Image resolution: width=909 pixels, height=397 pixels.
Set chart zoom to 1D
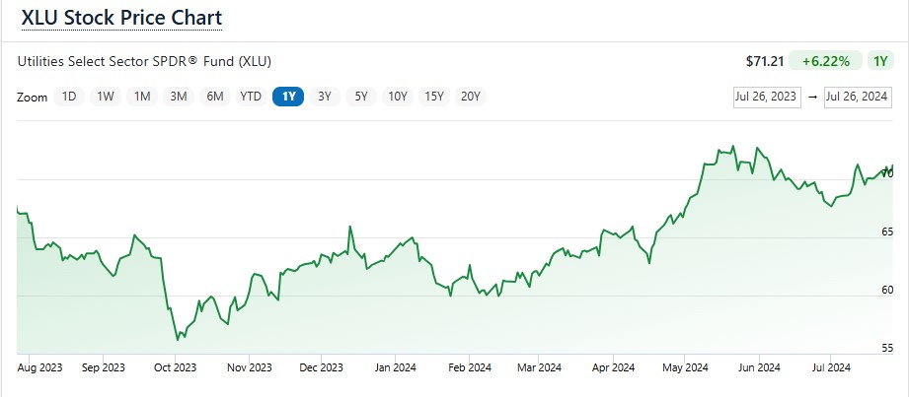click(x=69, y=97)
